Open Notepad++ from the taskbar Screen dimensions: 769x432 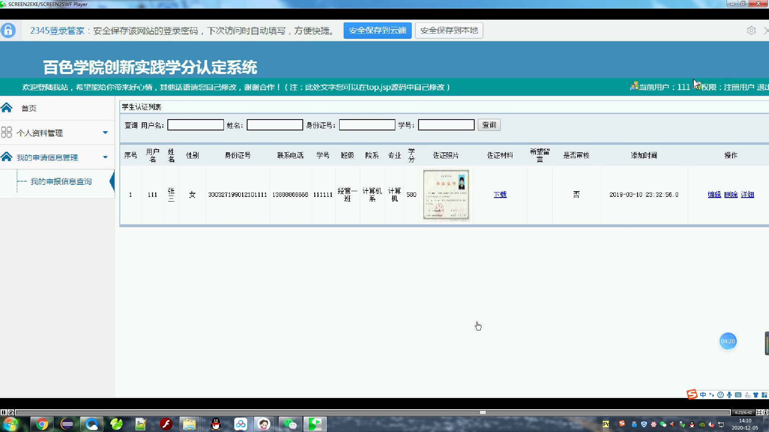coord(141,424)
